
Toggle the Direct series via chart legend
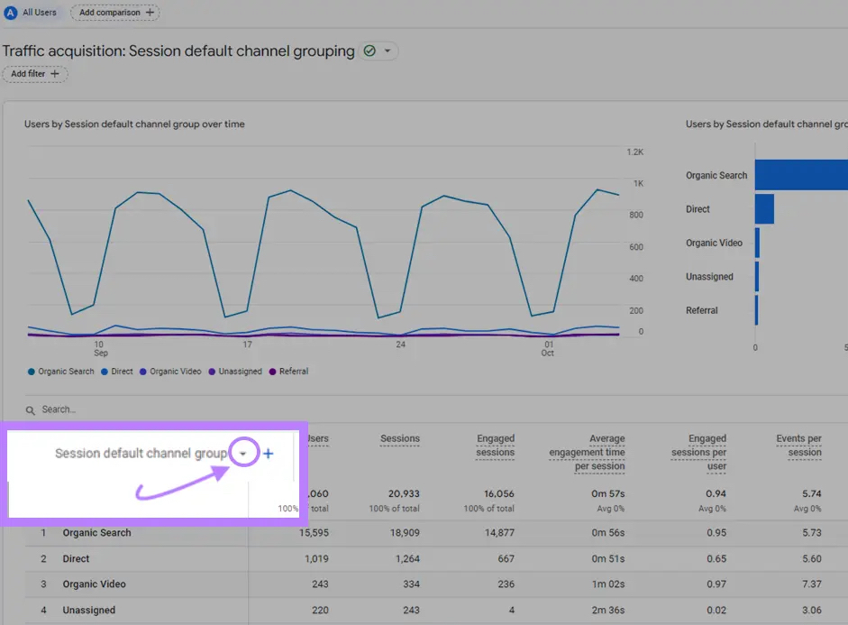[116, 371]
